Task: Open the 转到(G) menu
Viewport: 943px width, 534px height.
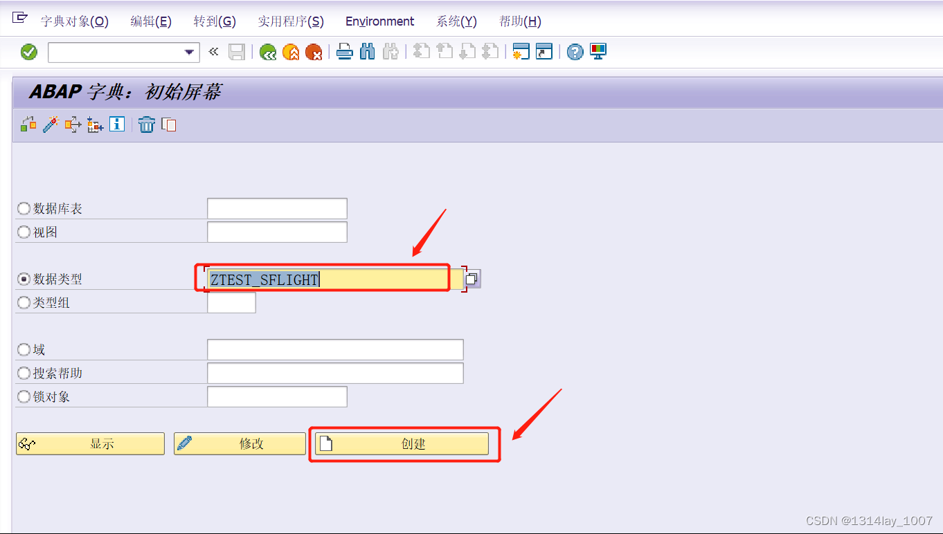Action: click(215, 21)
